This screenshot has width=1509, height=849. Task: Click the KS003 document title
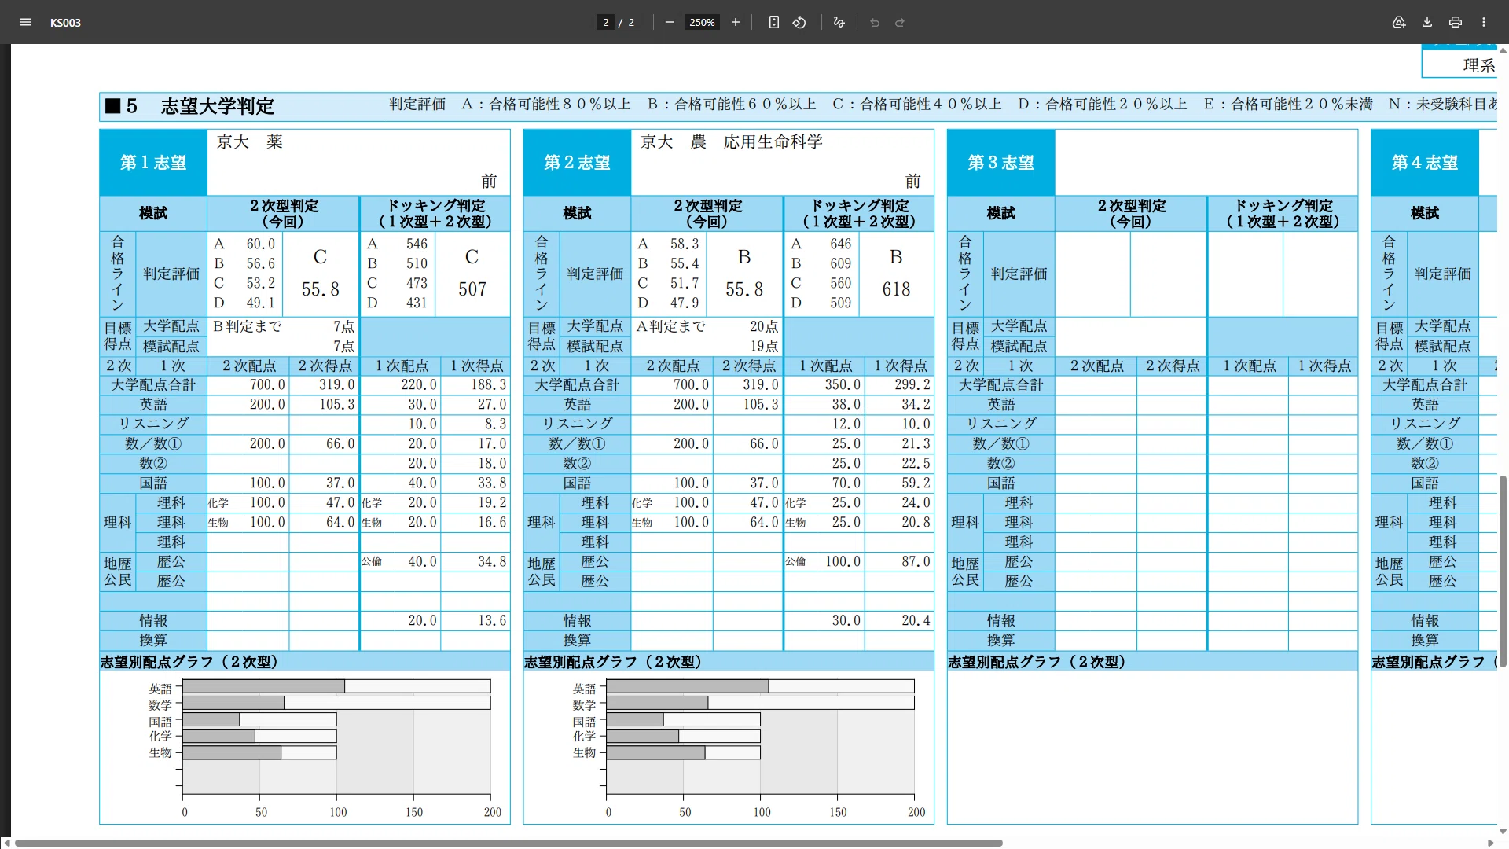coord(65,23)
